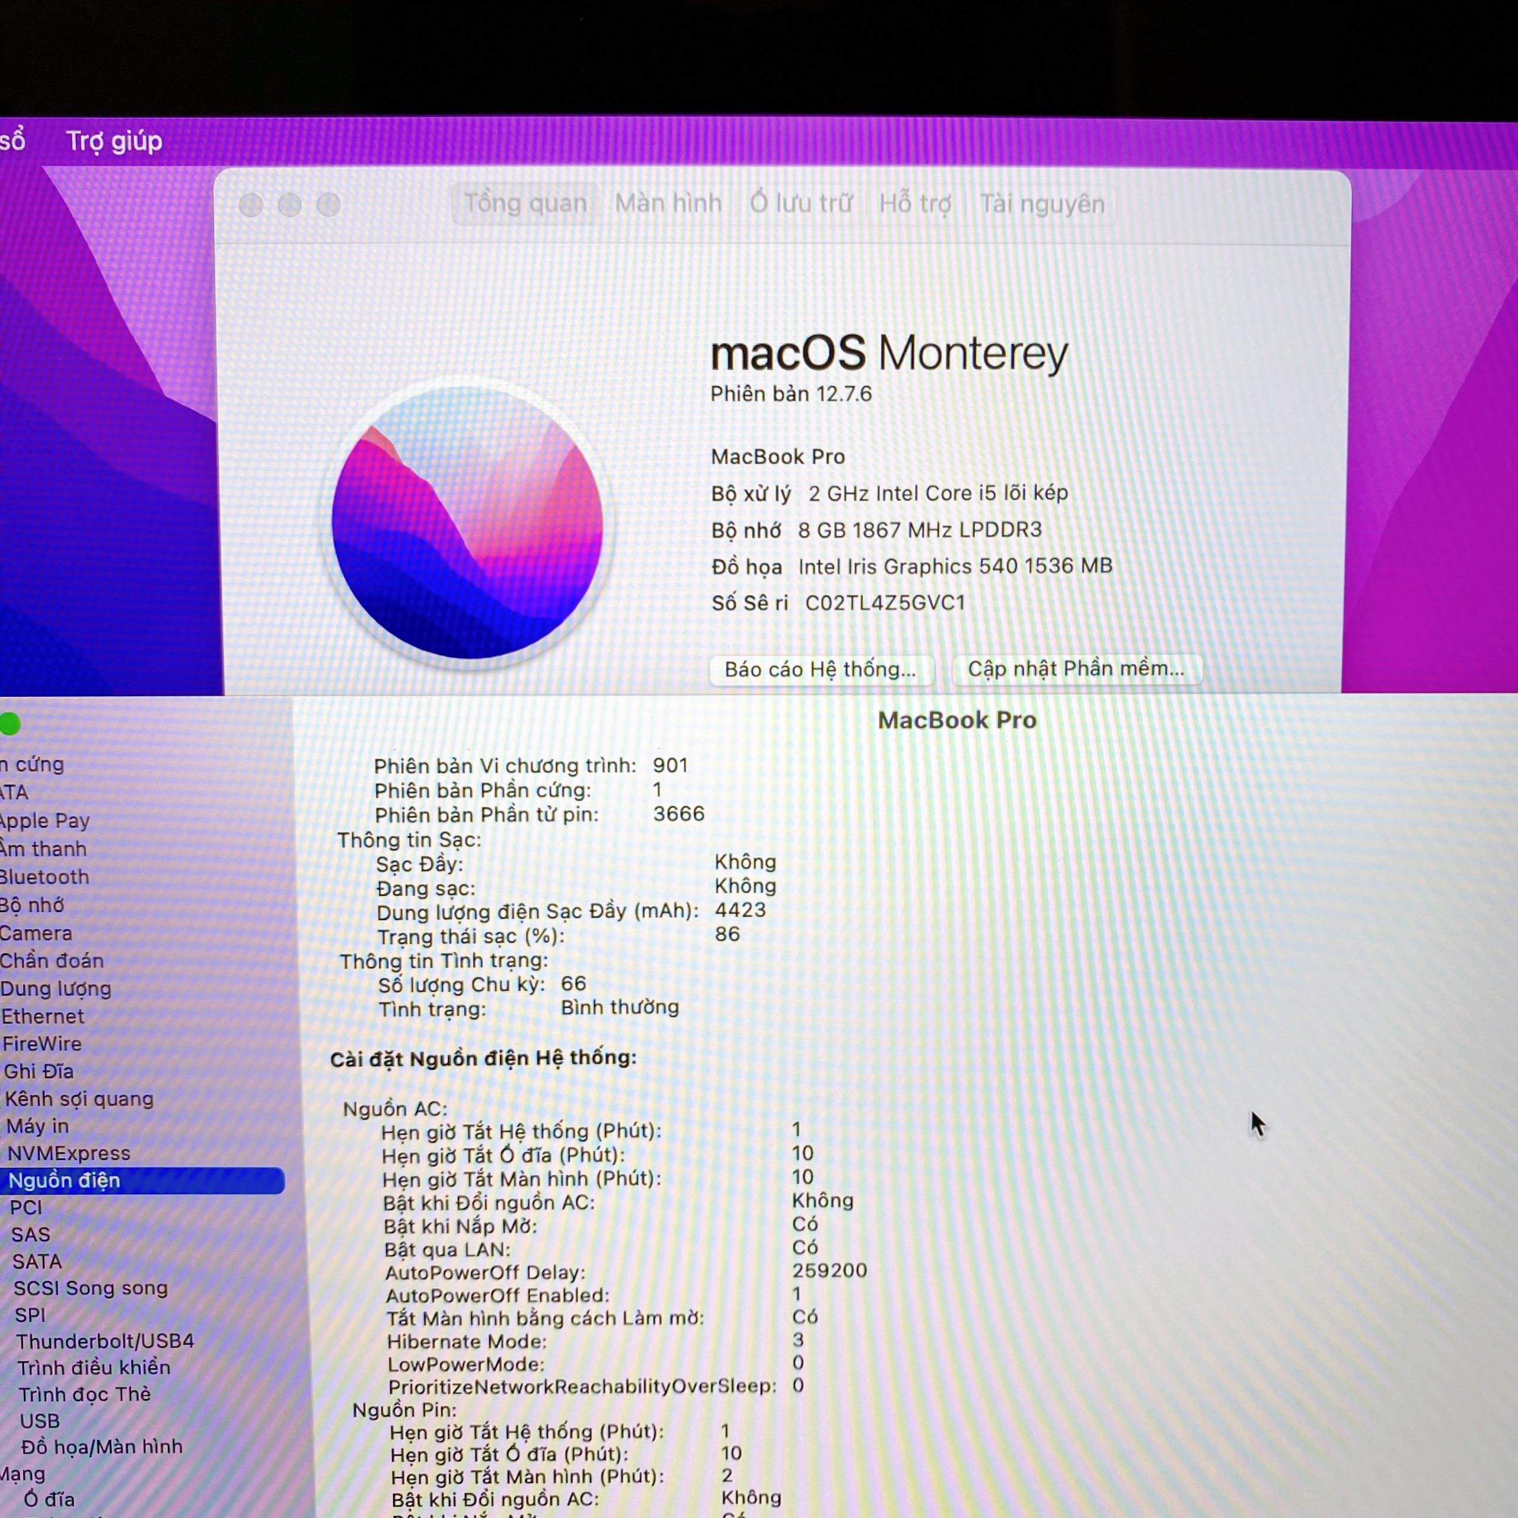Click the 'PrioritizeNetworkReachabilityOverSleep:' label
The image size is (1518, 1518).
[x=582, y=1387]
